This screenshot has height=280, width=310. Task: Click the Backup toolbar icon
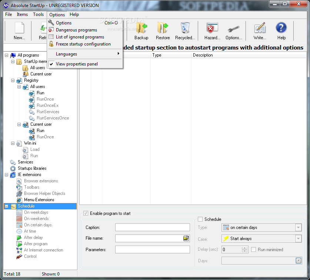[141, 28]
